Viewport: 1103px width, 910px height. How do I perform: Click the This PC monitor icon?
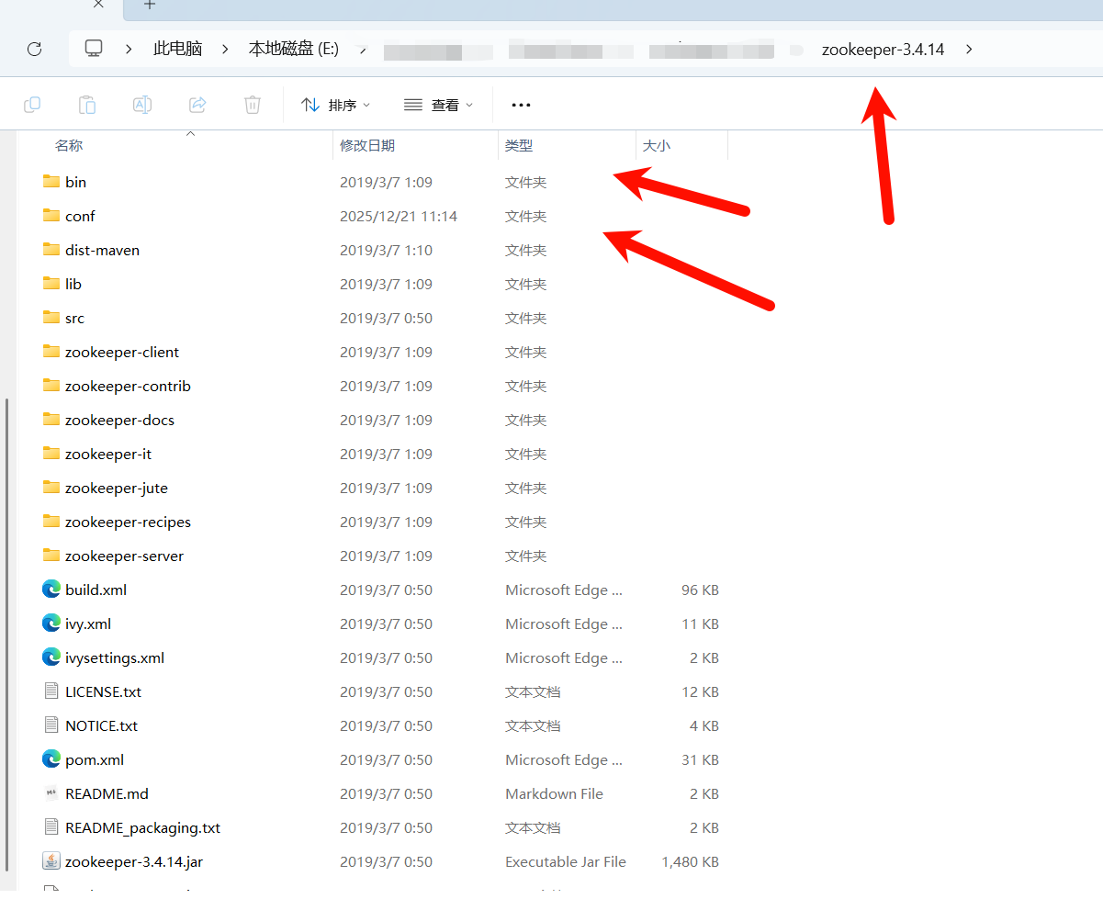tap(93, 49)
